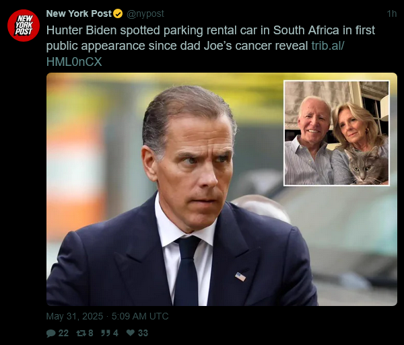The width and height of the screenshot is (404, 345).
Task: View the 8 retweets count
Action: click(x=91, y=333)
